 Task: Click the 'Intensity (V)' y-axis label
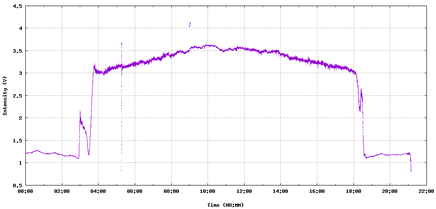[5, 96]
